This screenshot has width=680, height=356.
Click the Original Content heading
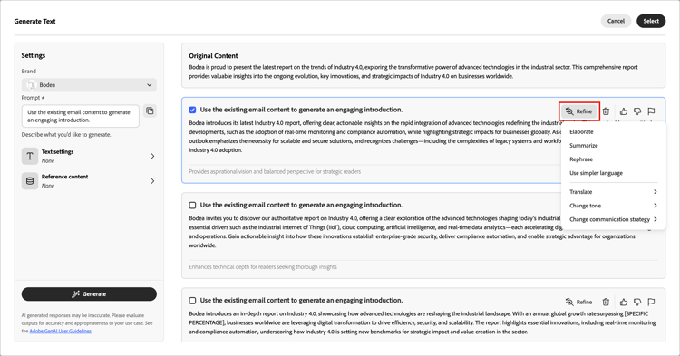[x=213, y=56]
